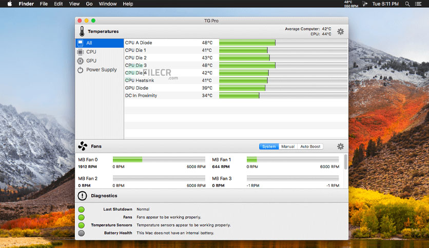Click the MB Fan 1 speed bar
Viewport: 429px width, 248px height.
click(292, 160)
